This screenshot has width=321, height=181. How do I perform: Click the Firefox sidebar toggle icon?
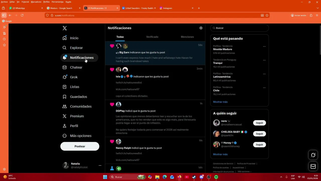(4, 15)
